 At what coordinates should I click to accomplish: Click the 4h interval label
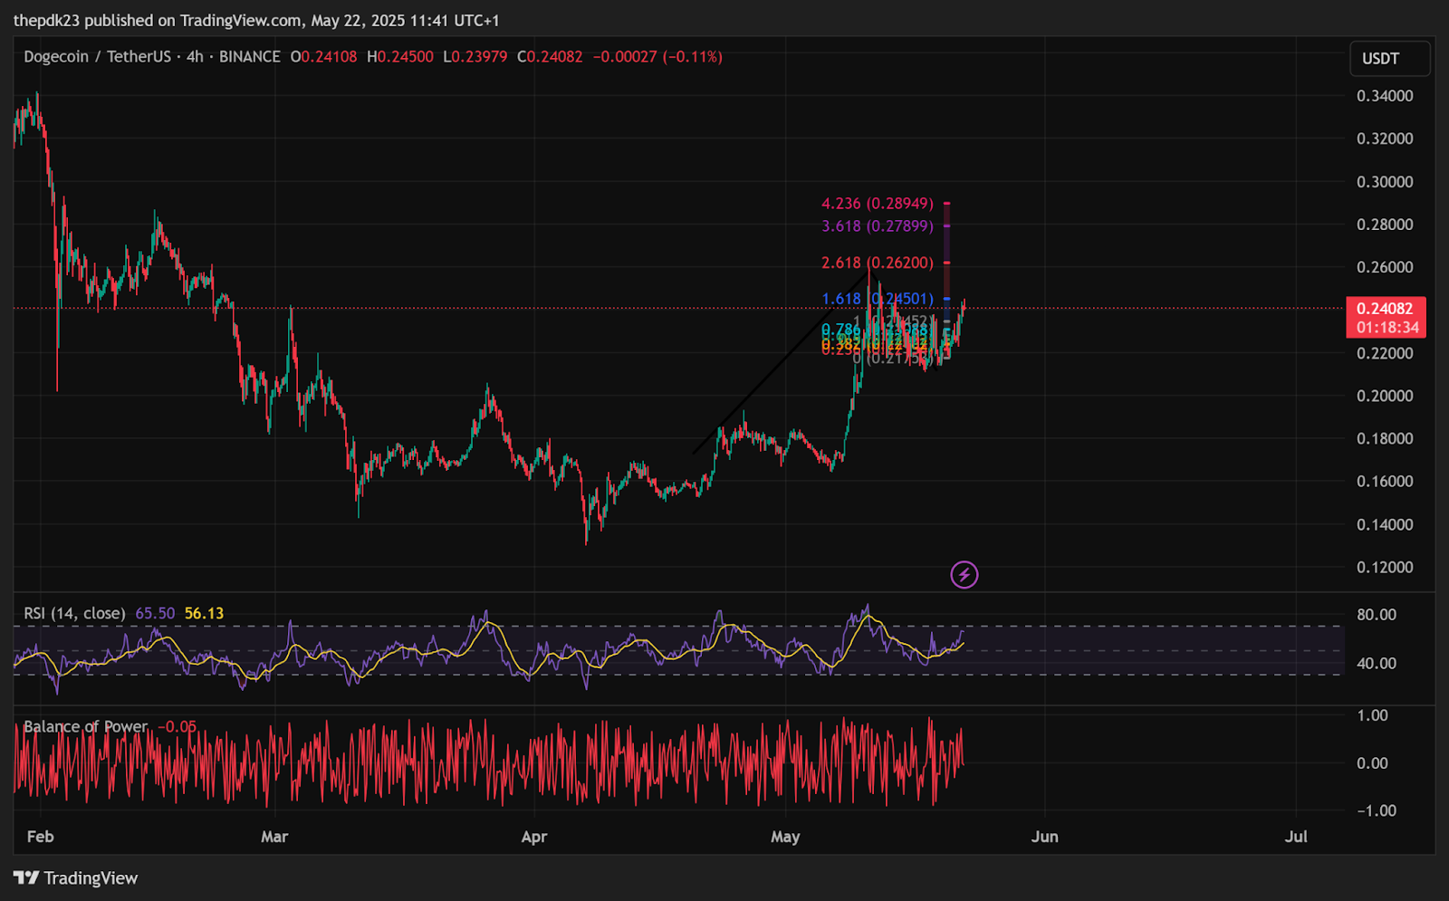[195, 56]
